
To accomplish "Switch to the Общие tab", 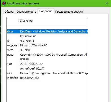I will pos(9,12).
